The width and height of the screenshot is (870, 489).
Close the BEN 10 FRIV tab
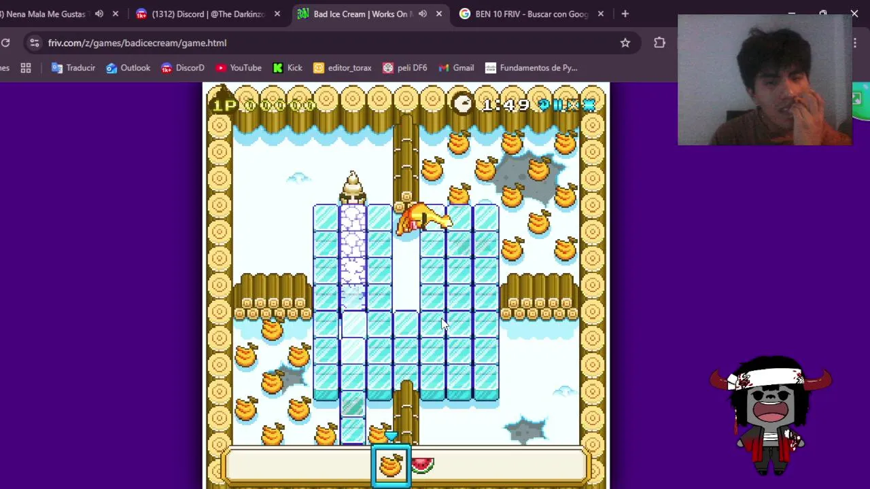[601, 14]
